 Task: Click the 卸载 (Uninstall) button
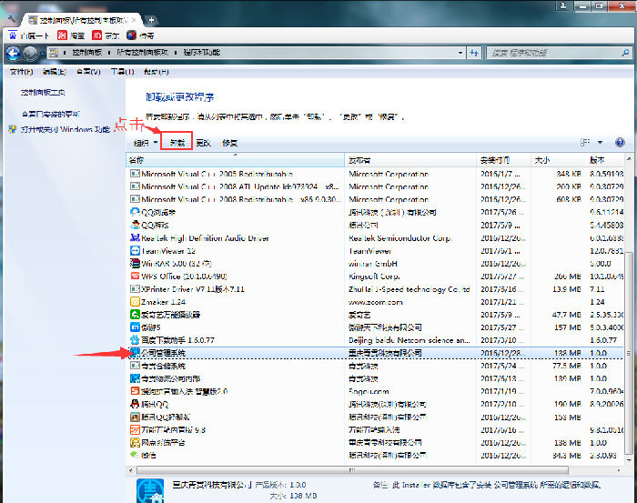[177, 143]
